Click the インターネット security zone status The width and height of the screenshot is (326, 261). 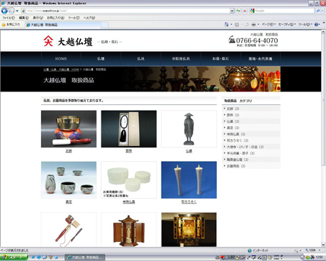[x=258, y=250]
